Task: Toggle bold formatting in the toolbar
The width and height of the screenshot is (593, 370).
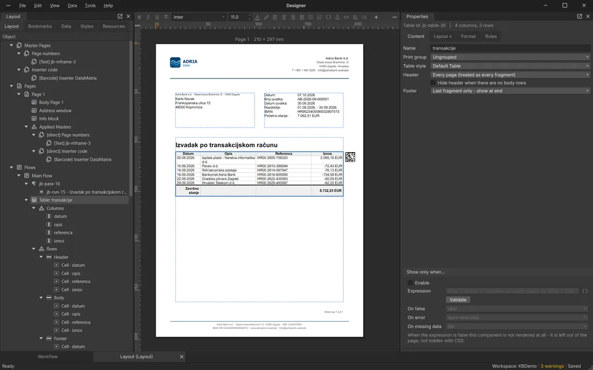Action: tap(139, 17)
